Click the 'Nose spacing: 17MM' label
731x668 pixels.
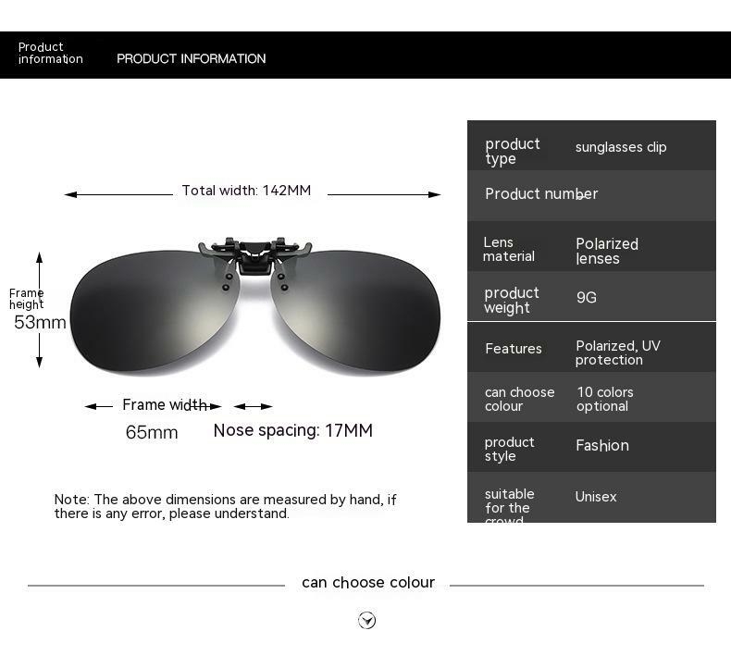(x=292, y=430)
